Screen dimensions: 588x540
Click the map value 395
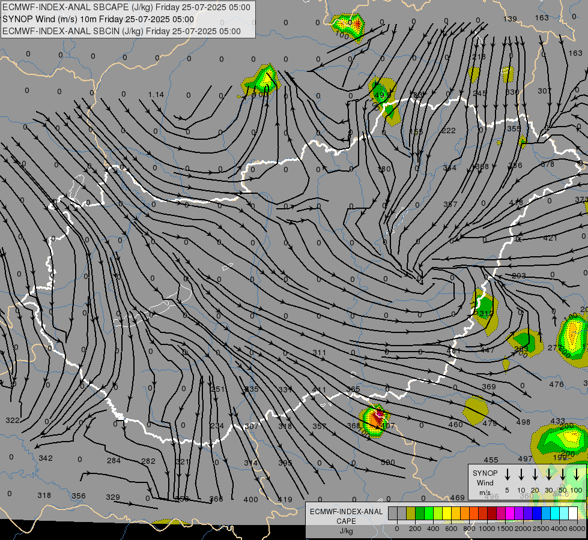(285, 463)
